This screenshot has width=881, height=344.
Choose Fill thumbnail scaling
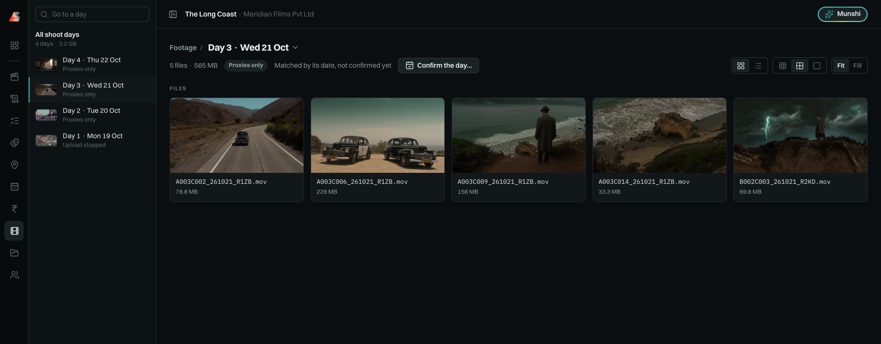coord(858,66)
